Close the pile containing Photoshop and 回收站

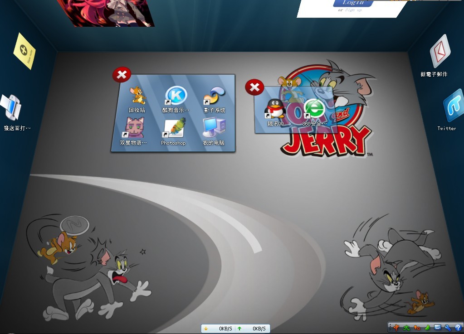coord(122,75)
